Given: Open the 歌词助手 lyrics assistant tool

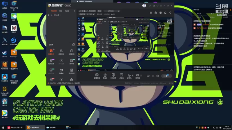Looking at the screenshot, I should click(x=72, y=71).
